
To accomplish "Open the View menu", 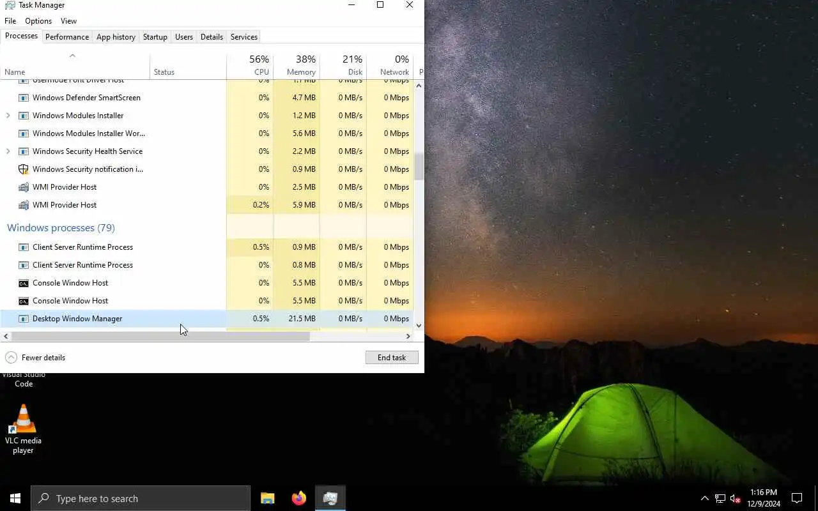I will click(68, 21).
